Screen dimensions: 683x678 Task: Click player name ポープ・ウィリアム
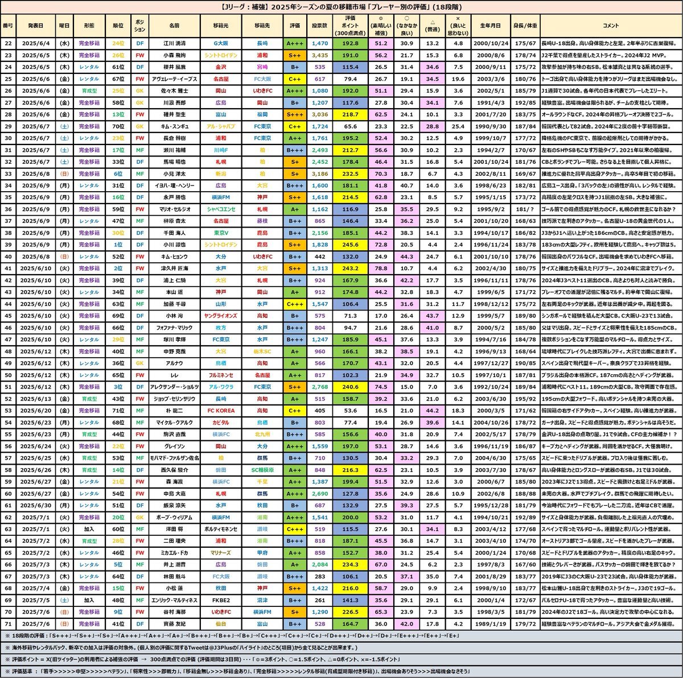click(x=174, y=518)
